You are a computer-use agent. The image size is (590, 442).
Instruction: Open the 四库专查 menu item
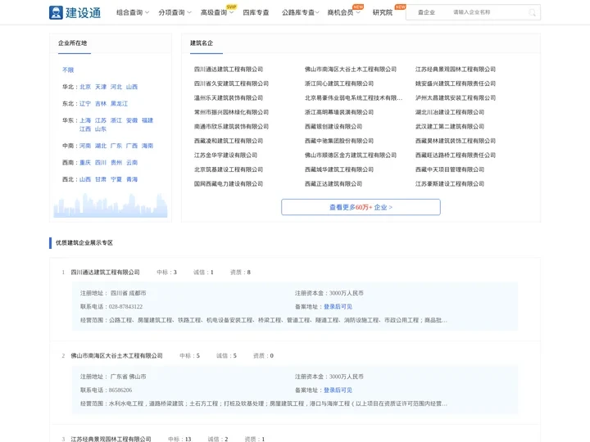(x=256, y=12)
